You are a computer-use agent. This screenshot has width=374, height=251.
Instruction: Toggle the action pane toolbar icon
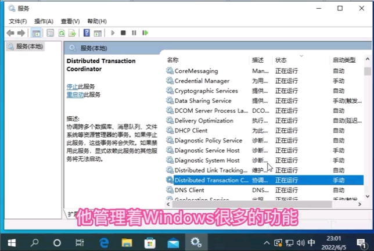tap(98, 33)
